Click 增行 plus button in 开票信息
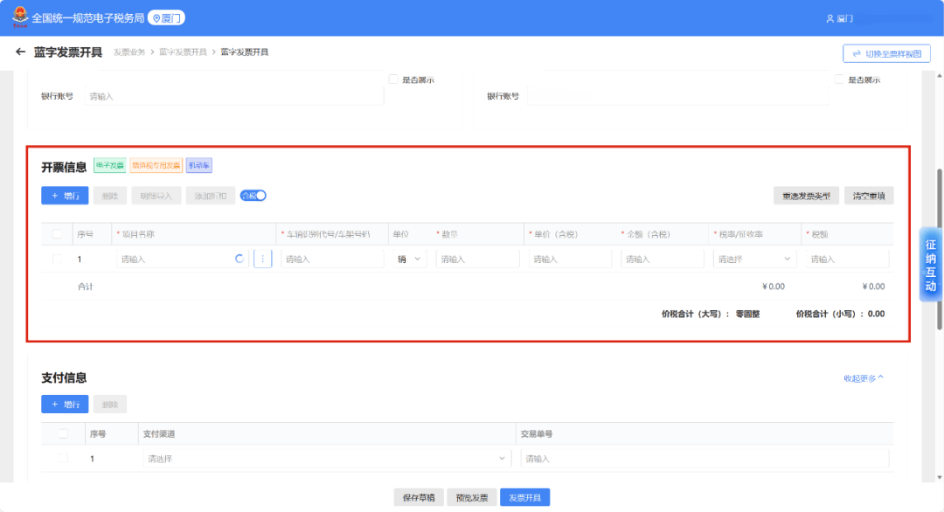This screenshot has height=512, width=944. click(65, 196)
